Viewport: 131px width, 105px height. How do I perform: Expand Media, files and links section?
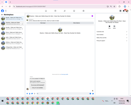tap(112, 38)
